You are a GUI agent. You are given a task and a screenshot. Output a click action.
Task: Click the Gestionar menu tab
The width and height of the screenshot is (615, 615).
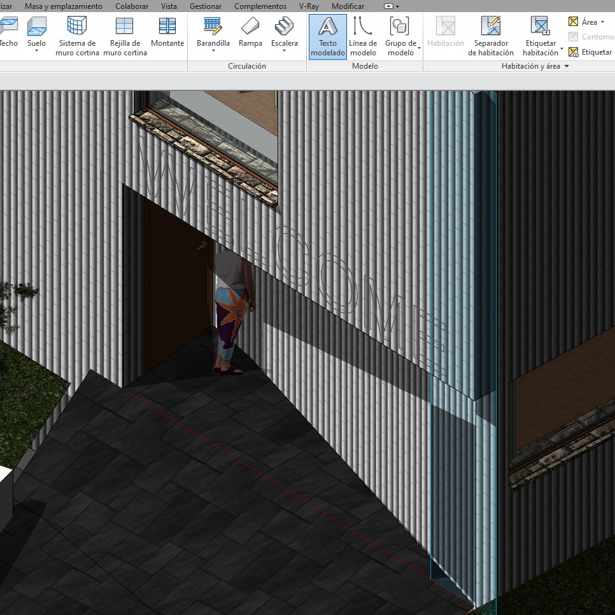[x=206, y=6]
